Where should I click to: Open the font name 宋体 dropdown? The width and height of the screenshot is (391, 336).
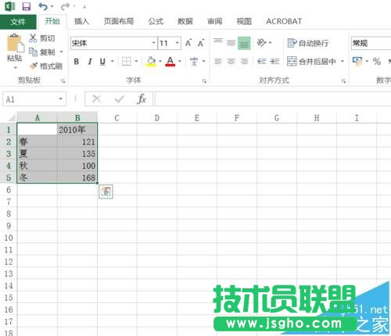(154, 43)
